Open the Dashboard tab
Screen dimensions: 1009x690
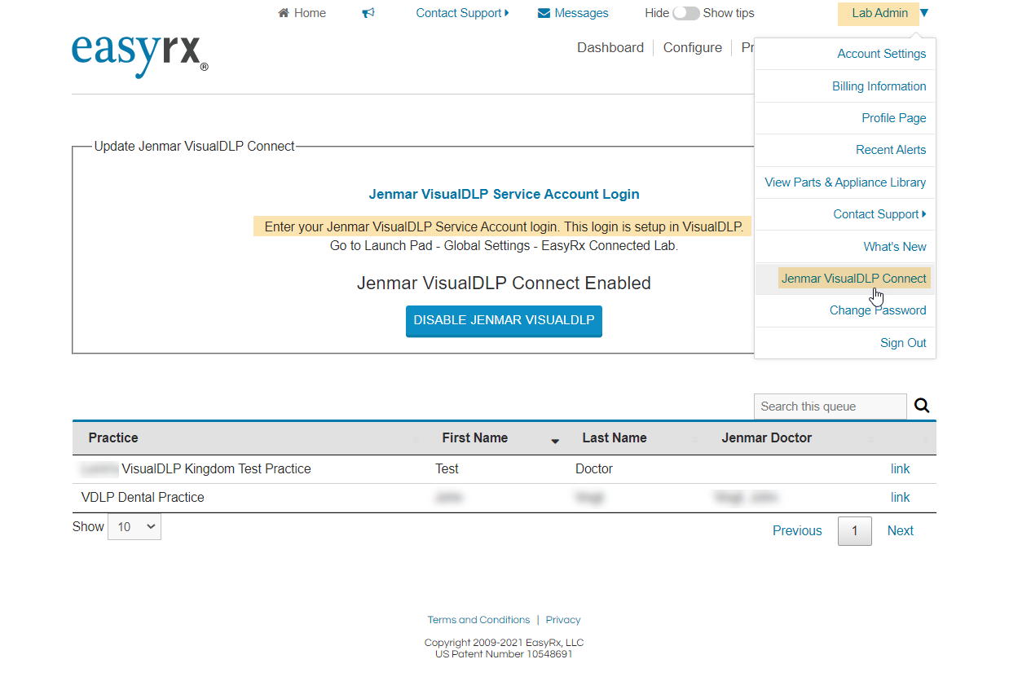coord(610,47)
